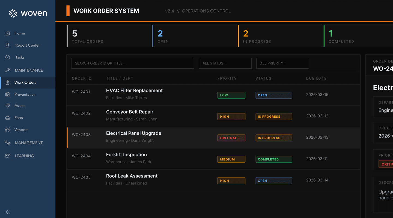Click order ID WO-2405
The image size is (393, 218).
click(x=81, y=177)
